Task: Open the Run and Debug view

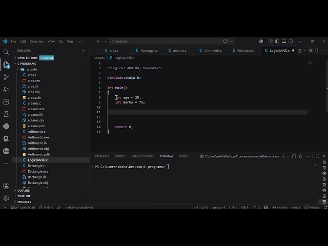Action: [6, 90]
